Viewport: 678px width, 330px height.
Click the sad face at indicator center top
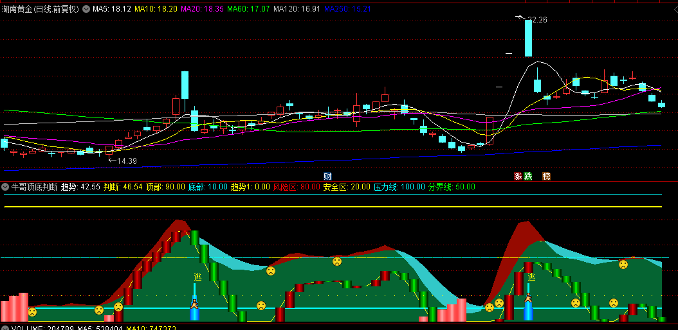point(337,261)
